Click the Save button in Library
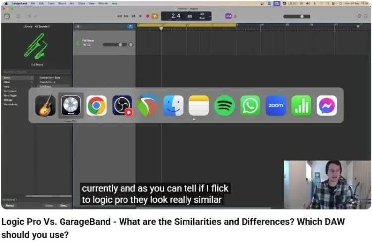The width and height of the screenshot is (372, 242). tap(63, 206)
